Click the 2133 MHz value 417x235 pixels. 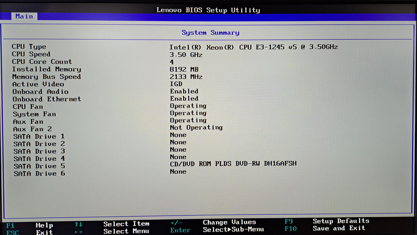tap(186, 77)
